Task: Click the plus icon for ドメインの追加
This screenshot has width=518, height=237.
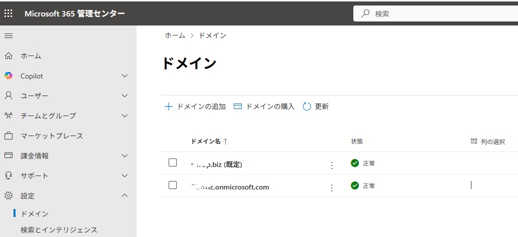Action: tap(169, 106)
